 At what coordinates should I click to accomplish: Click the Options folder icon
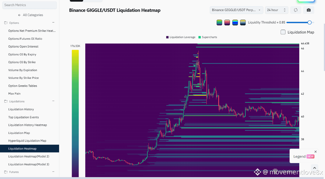pyautogui.click(x=6, y=23)
